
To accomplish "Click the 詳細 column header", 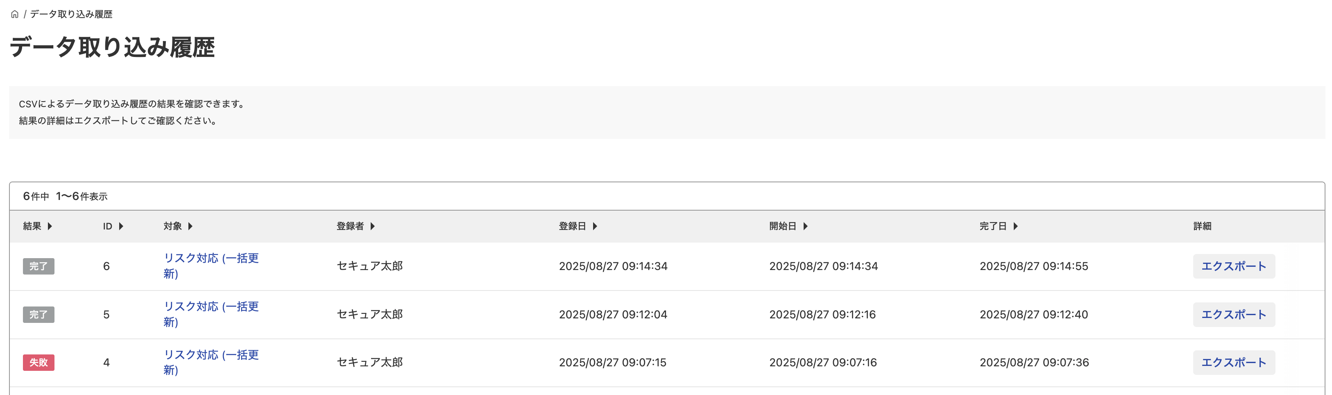I will 1202,226.
